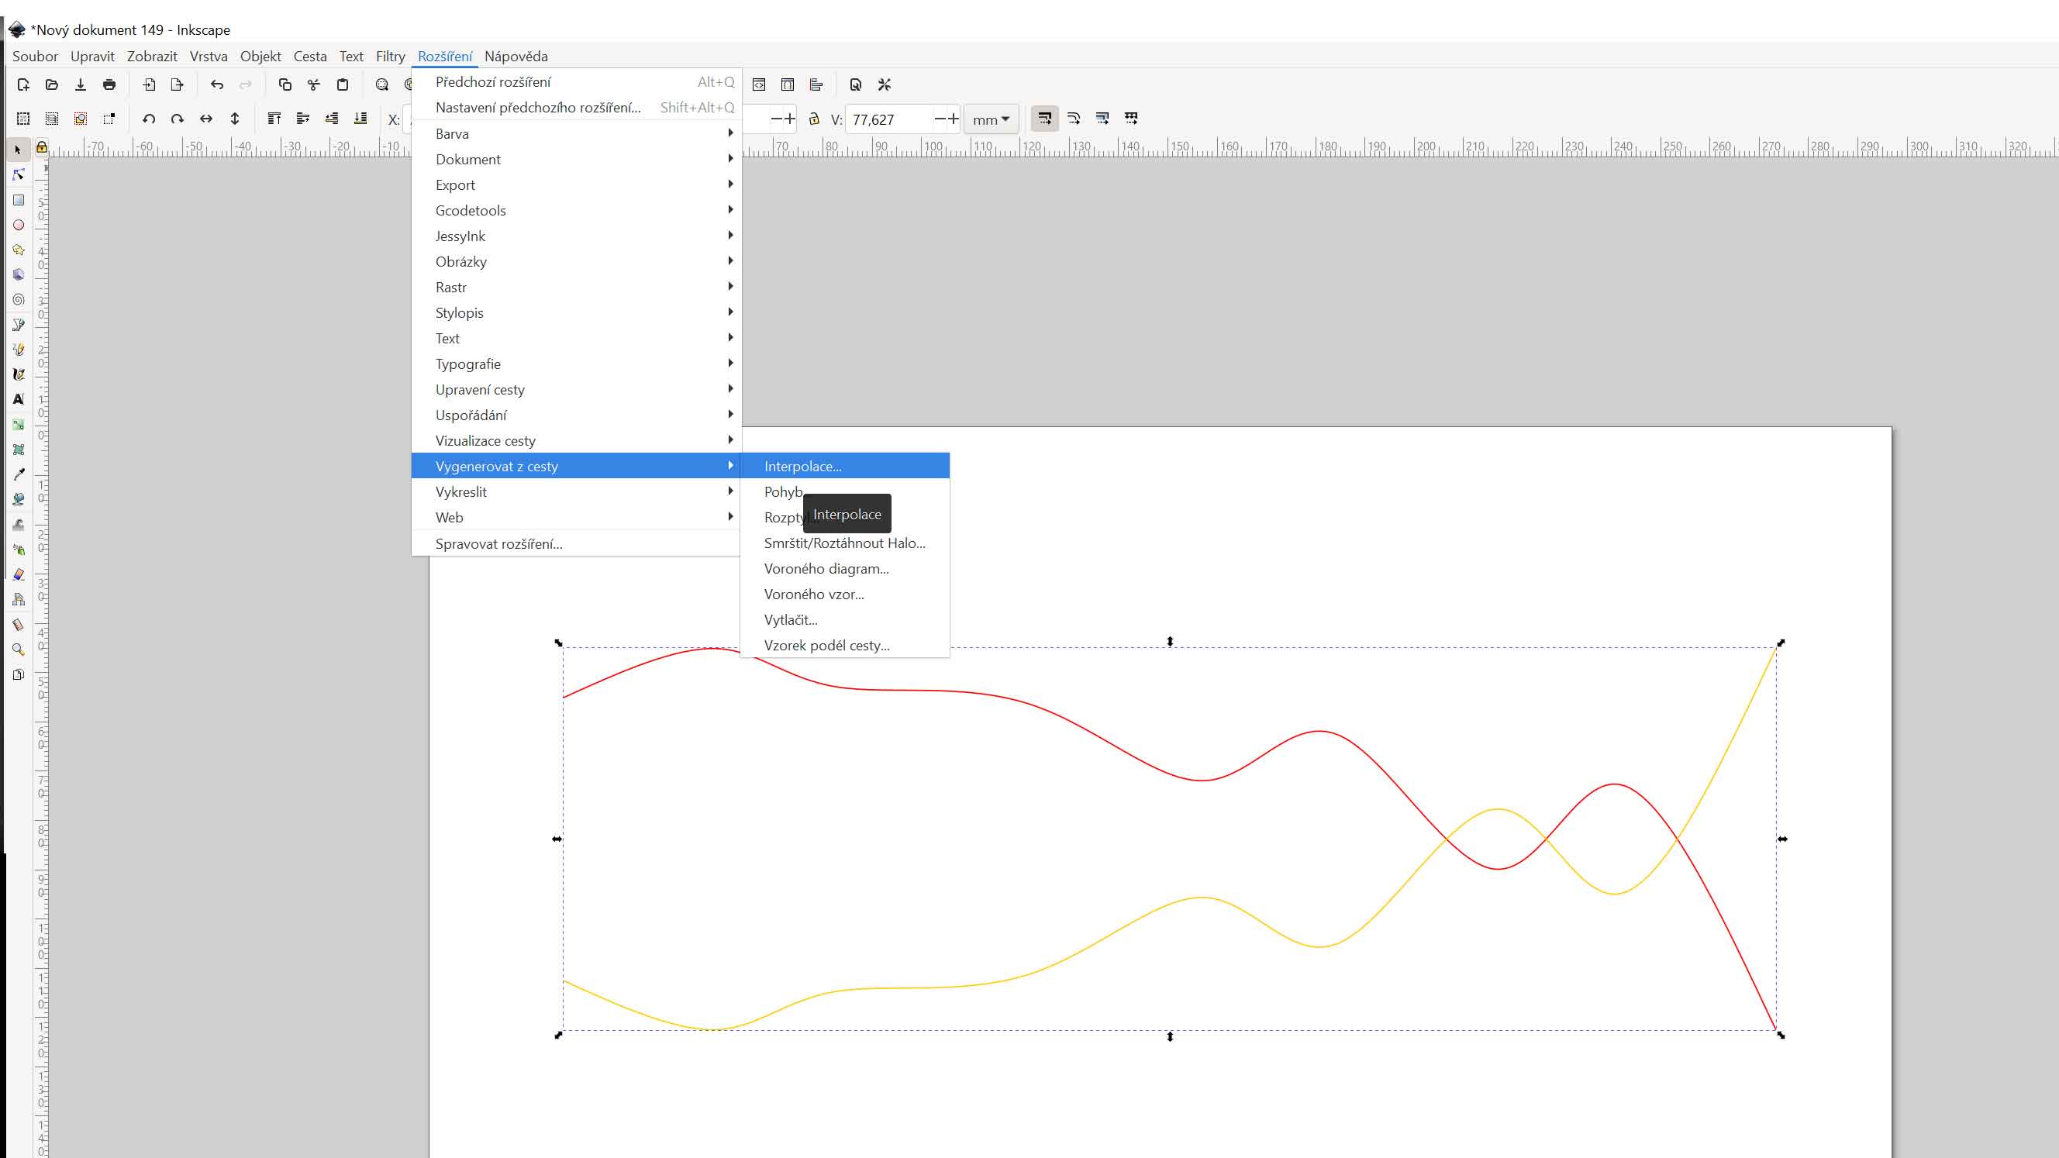
Task: Click Spravovat rozšíření... entry
Action: click(498, 543)
